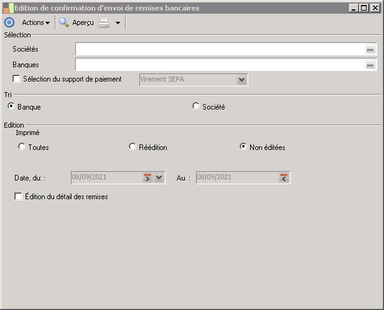Open the Banques browse ellipsis button
Image resolution: width=384 pixels, height=310 pixels.
370,65
